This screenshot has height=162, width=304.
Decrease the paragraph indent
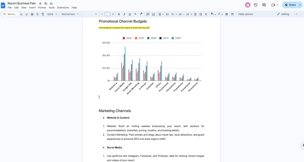pyautogui.click(x=195, y=14)
